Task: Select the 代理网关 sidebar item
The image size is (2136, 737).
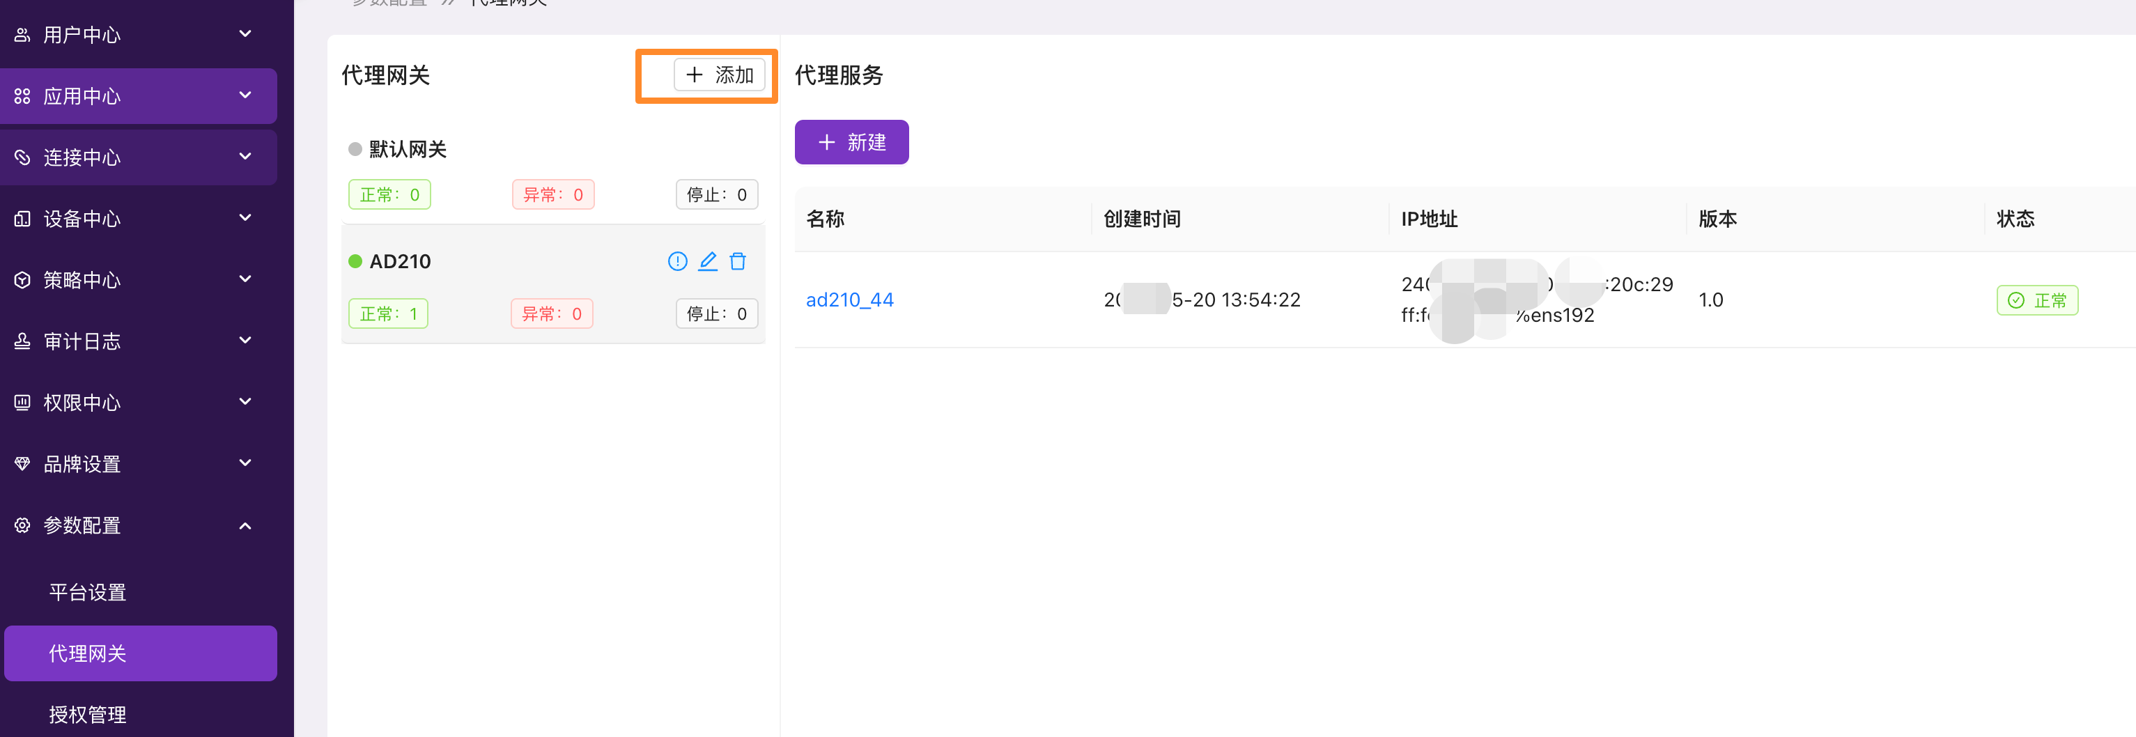Action: (x=140, y=653)
